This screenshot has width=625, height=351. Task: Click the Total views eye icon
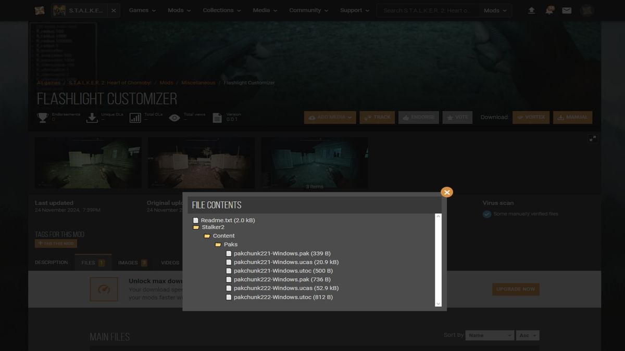point(174,118)
